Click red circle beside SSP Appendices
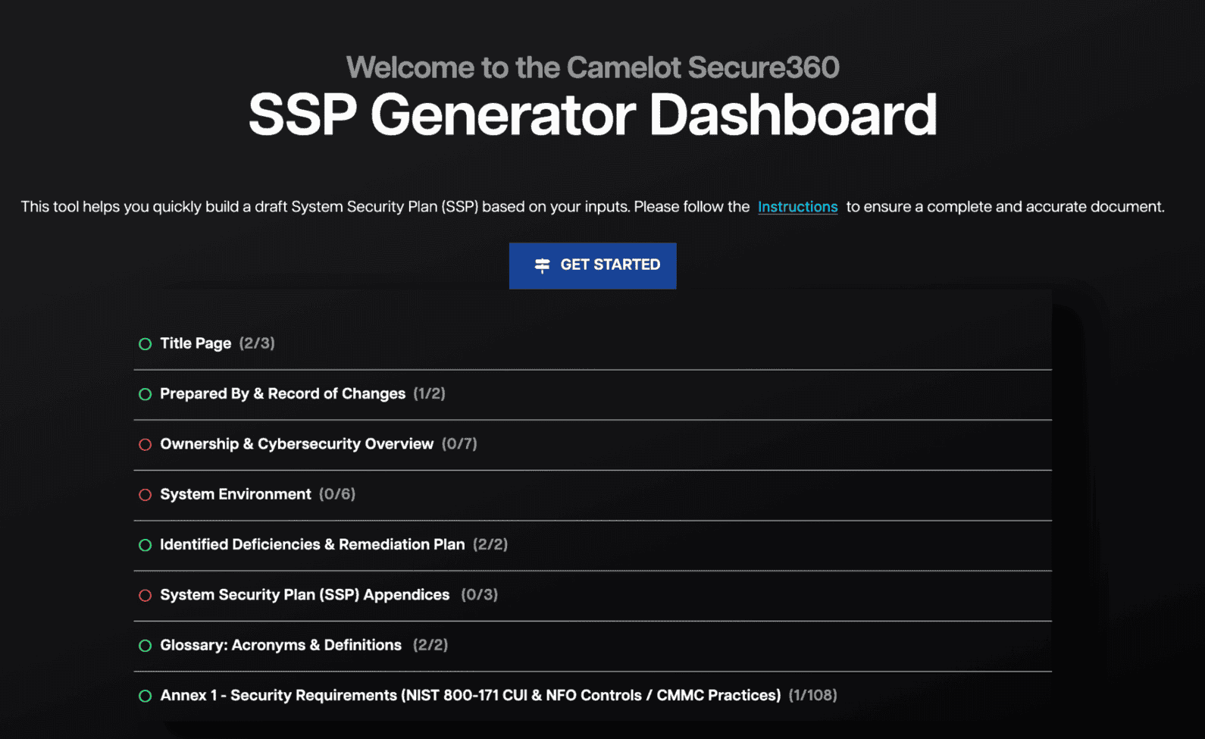This screenshot has width=1205, height=739. [145, 595]
